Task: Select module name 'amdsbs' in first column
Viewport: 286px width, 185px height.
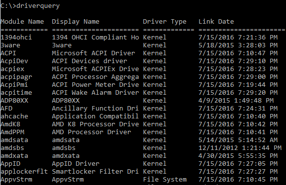Action: point(12,148)
